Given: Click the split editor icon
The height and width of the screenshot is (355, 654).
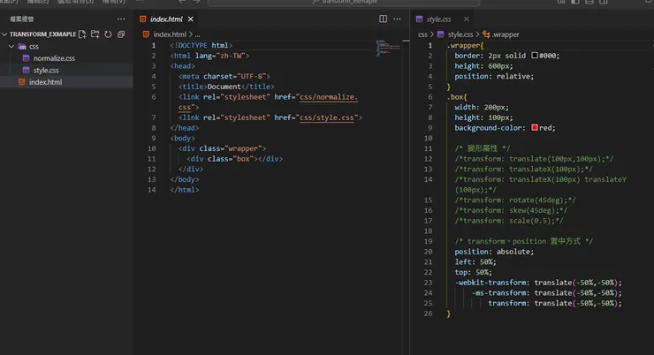Looking at the screenshot, I should tap(383, 19).
